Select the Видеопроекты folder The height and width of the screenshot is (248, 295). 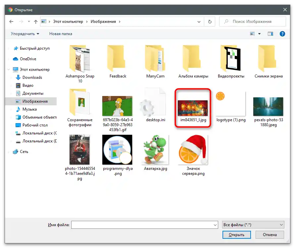231,62
